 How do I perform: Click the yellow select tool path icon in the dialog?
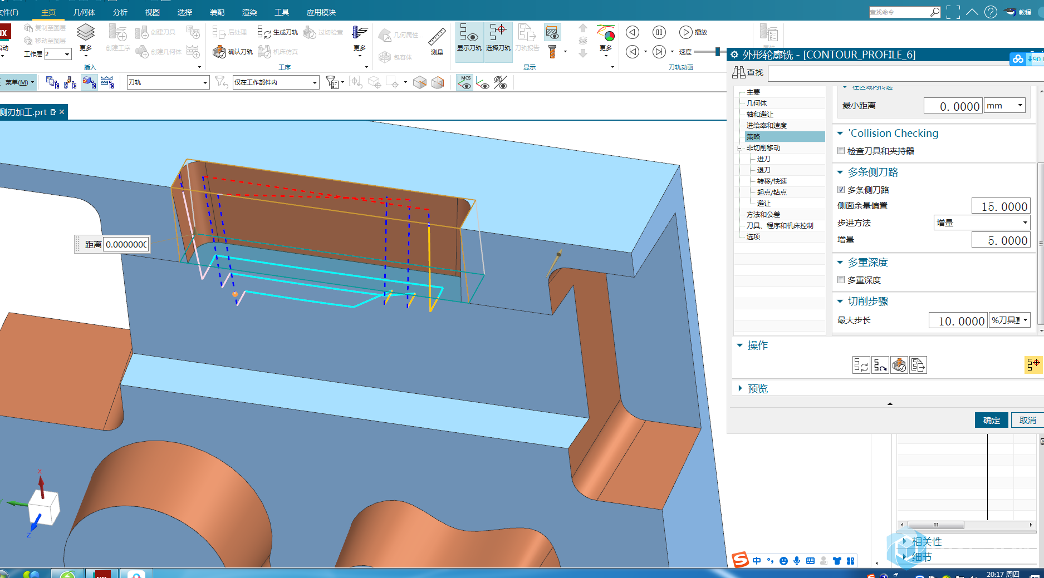[1033, 364]
